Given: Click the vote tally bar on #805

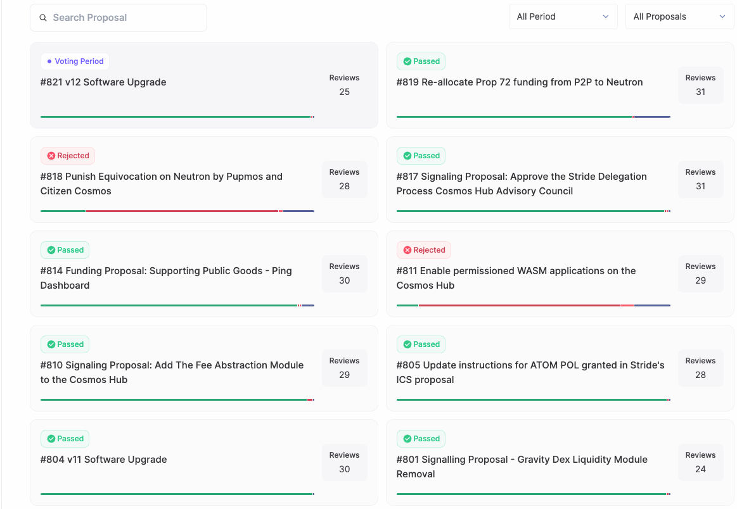Looking at the screenshot, I should [x=534, y=400].
